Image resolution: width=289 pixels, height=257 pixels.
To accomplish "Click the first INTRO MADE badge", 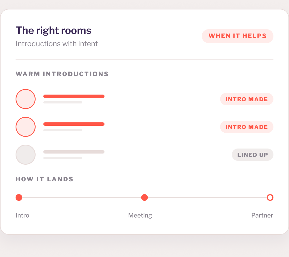I will (246, 99).
